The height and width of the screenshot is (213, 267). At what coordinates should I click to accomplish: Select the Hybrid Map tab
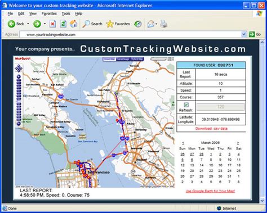[x=137, y=59]
